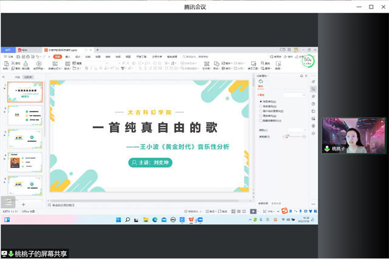Click the Select (选择) cursor icon
Viewport: 389px width, 259px height.
278,64
